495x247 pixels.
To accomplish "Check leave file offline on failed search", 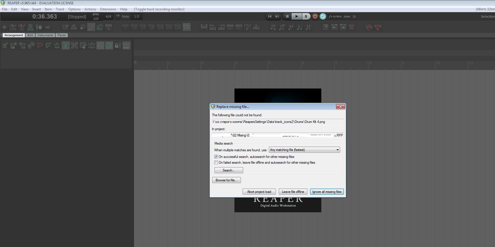I will (x=216, y=163).
